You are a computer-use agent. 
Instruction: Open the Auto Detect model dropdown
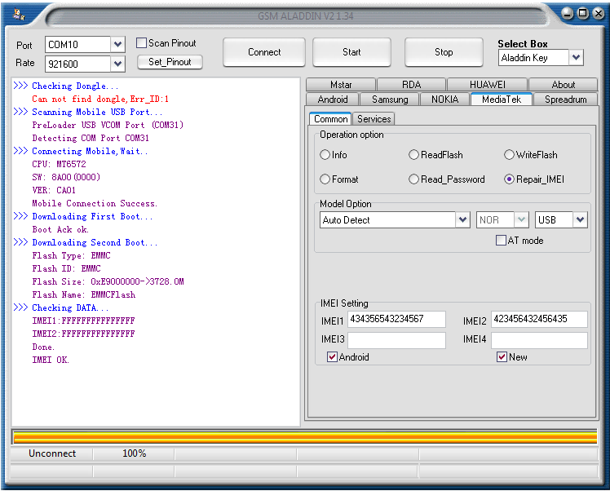462,220
